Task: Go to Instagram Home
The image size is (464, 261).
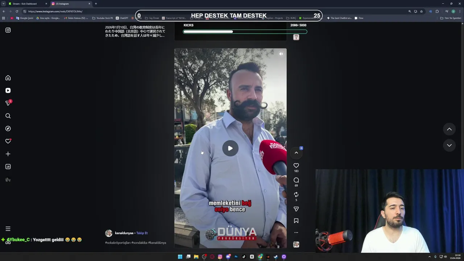Action: point(8,78)
